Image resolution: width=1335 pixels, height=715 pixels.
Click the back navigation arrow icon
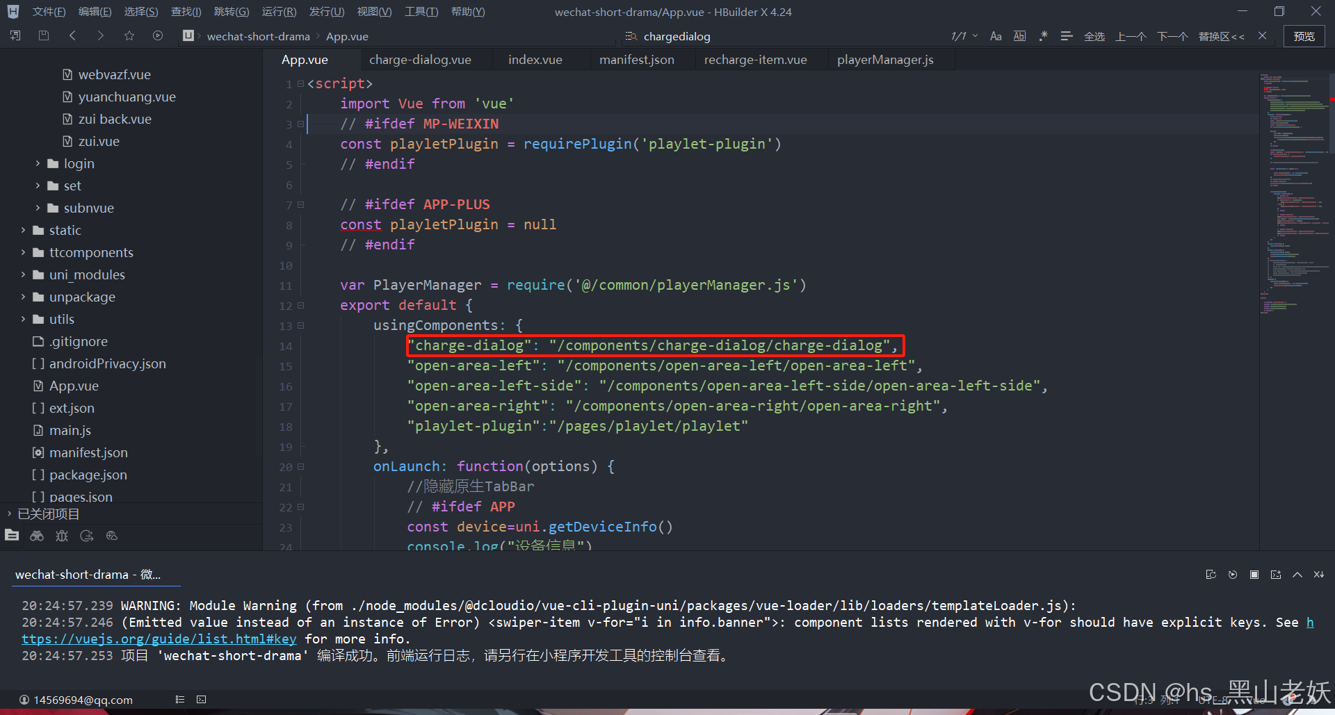coord(72,35)
